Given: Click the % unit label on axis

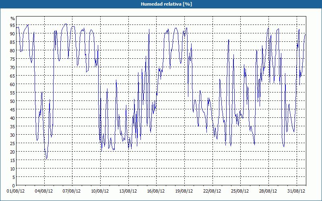Looking at the screenshot, I should point(13,18).
